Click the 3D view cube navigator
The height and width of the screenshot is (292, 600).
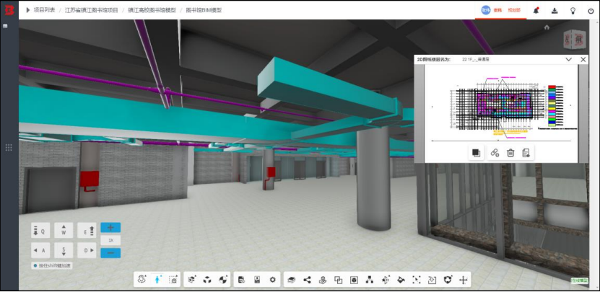point(574,40)
